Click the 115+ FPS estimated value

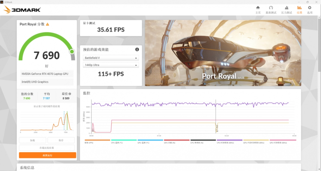(111, 74)
